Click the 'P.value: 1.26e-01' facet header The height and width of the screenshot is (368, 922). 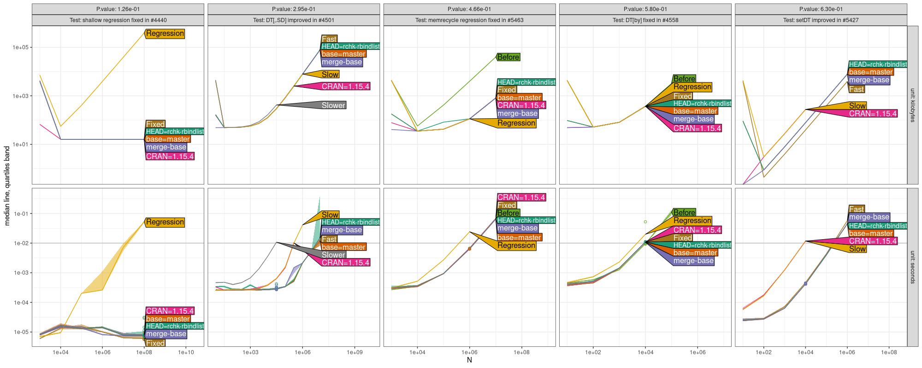pyautogui.click(x=118, y=9)
